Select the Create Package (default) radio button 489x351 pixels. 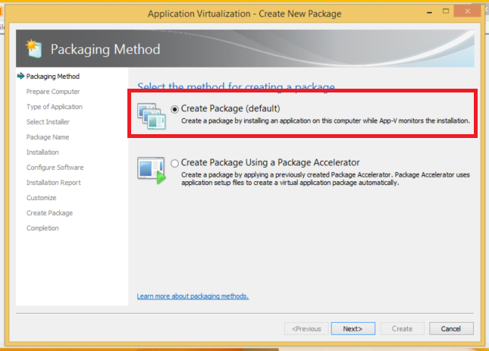pyautogui.click(x=175, y=109)
